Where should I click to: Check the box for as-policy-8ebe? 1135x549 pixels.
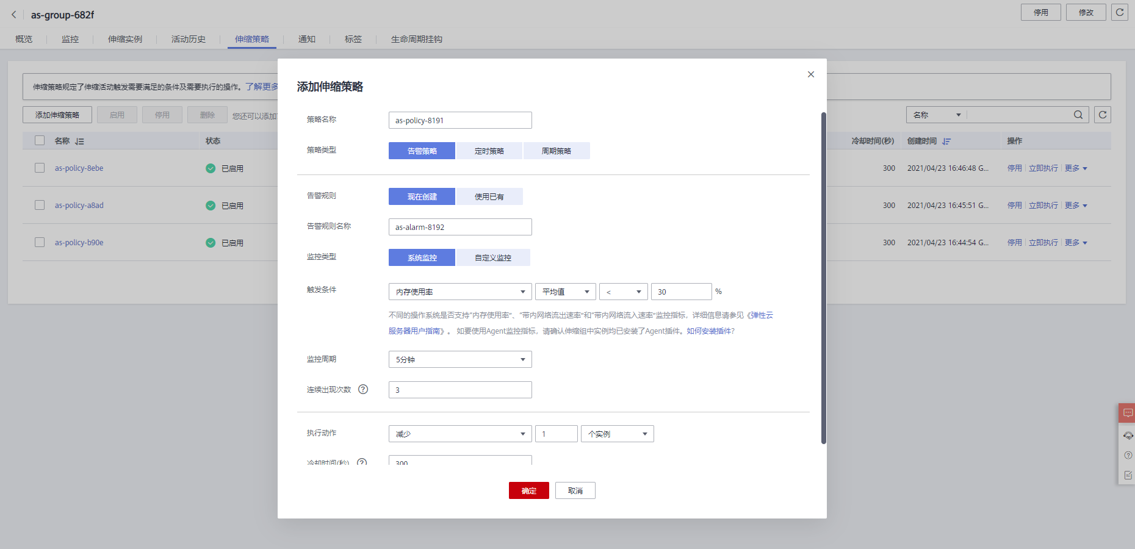(x=40, y=168)
